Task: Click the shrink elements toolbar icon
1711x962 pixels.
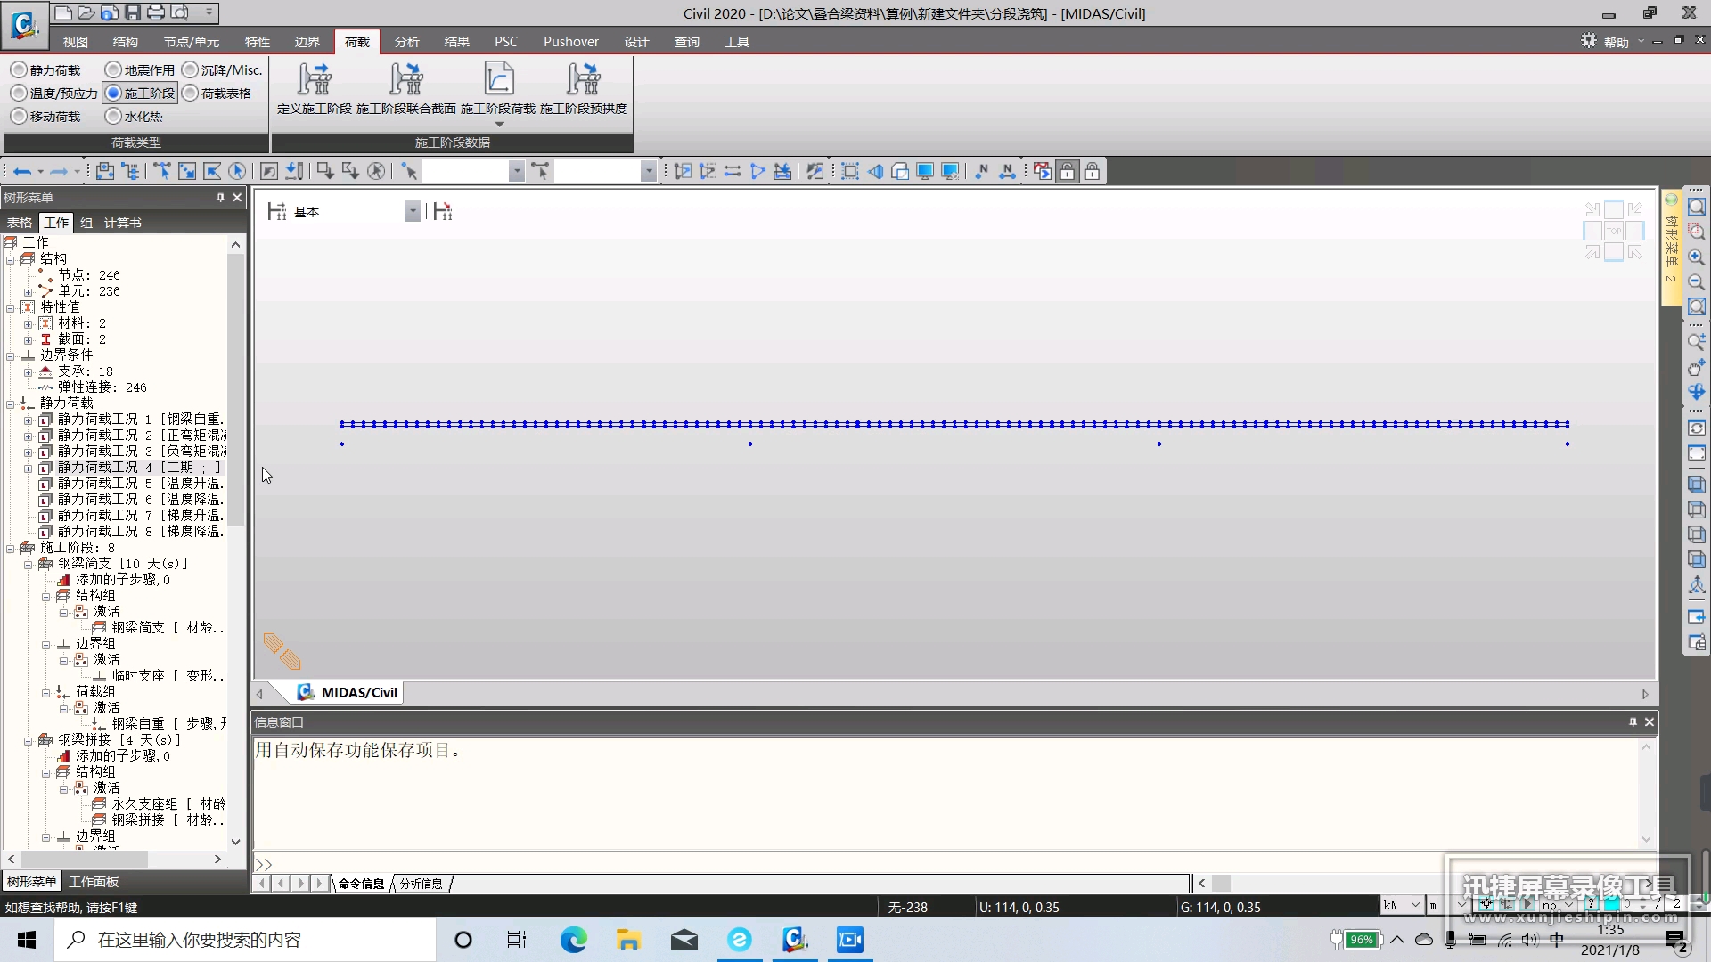Action: 850,171
